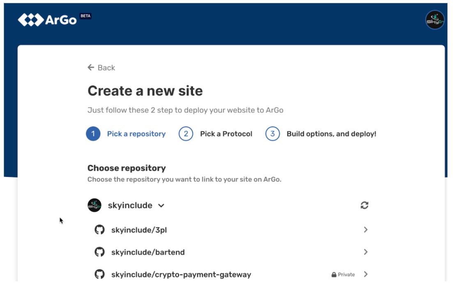Click GitHub icon beside skyinclude/3pl
The width and height of the screenshot is (453, 299).
click(100, 230)
